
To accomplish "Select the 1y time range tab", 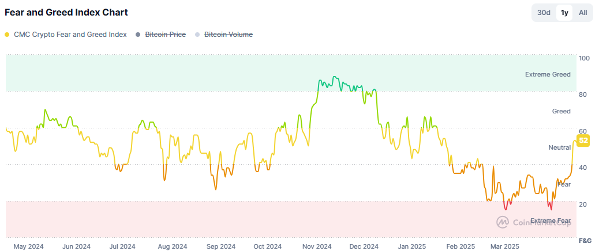I will (x=564, y=13).
